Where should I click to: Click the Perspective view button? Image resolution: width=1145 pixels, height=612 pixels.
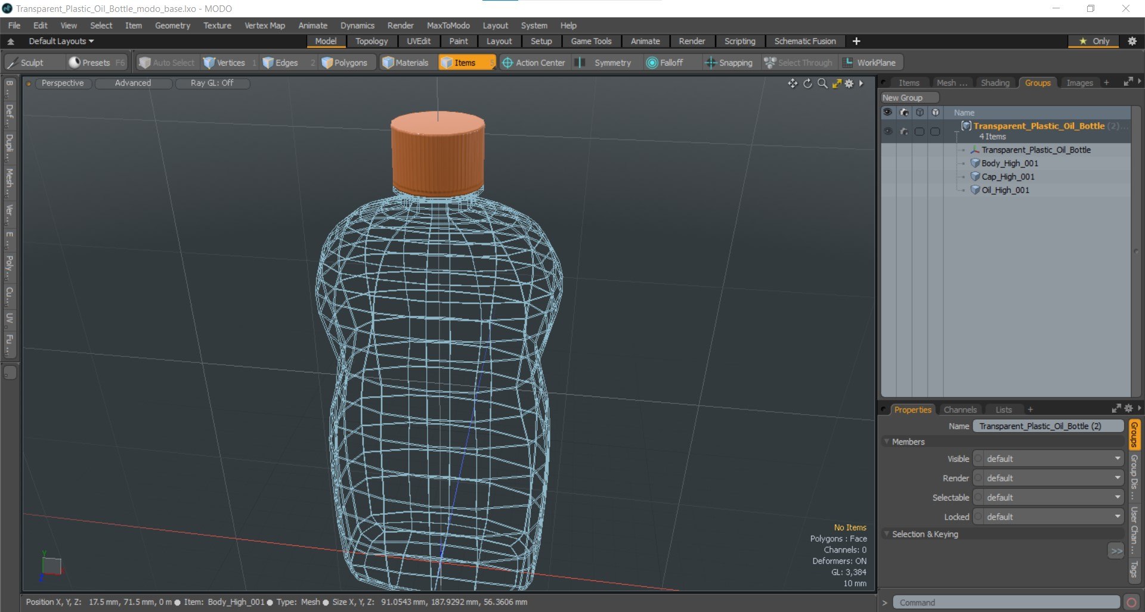[63, 83]
